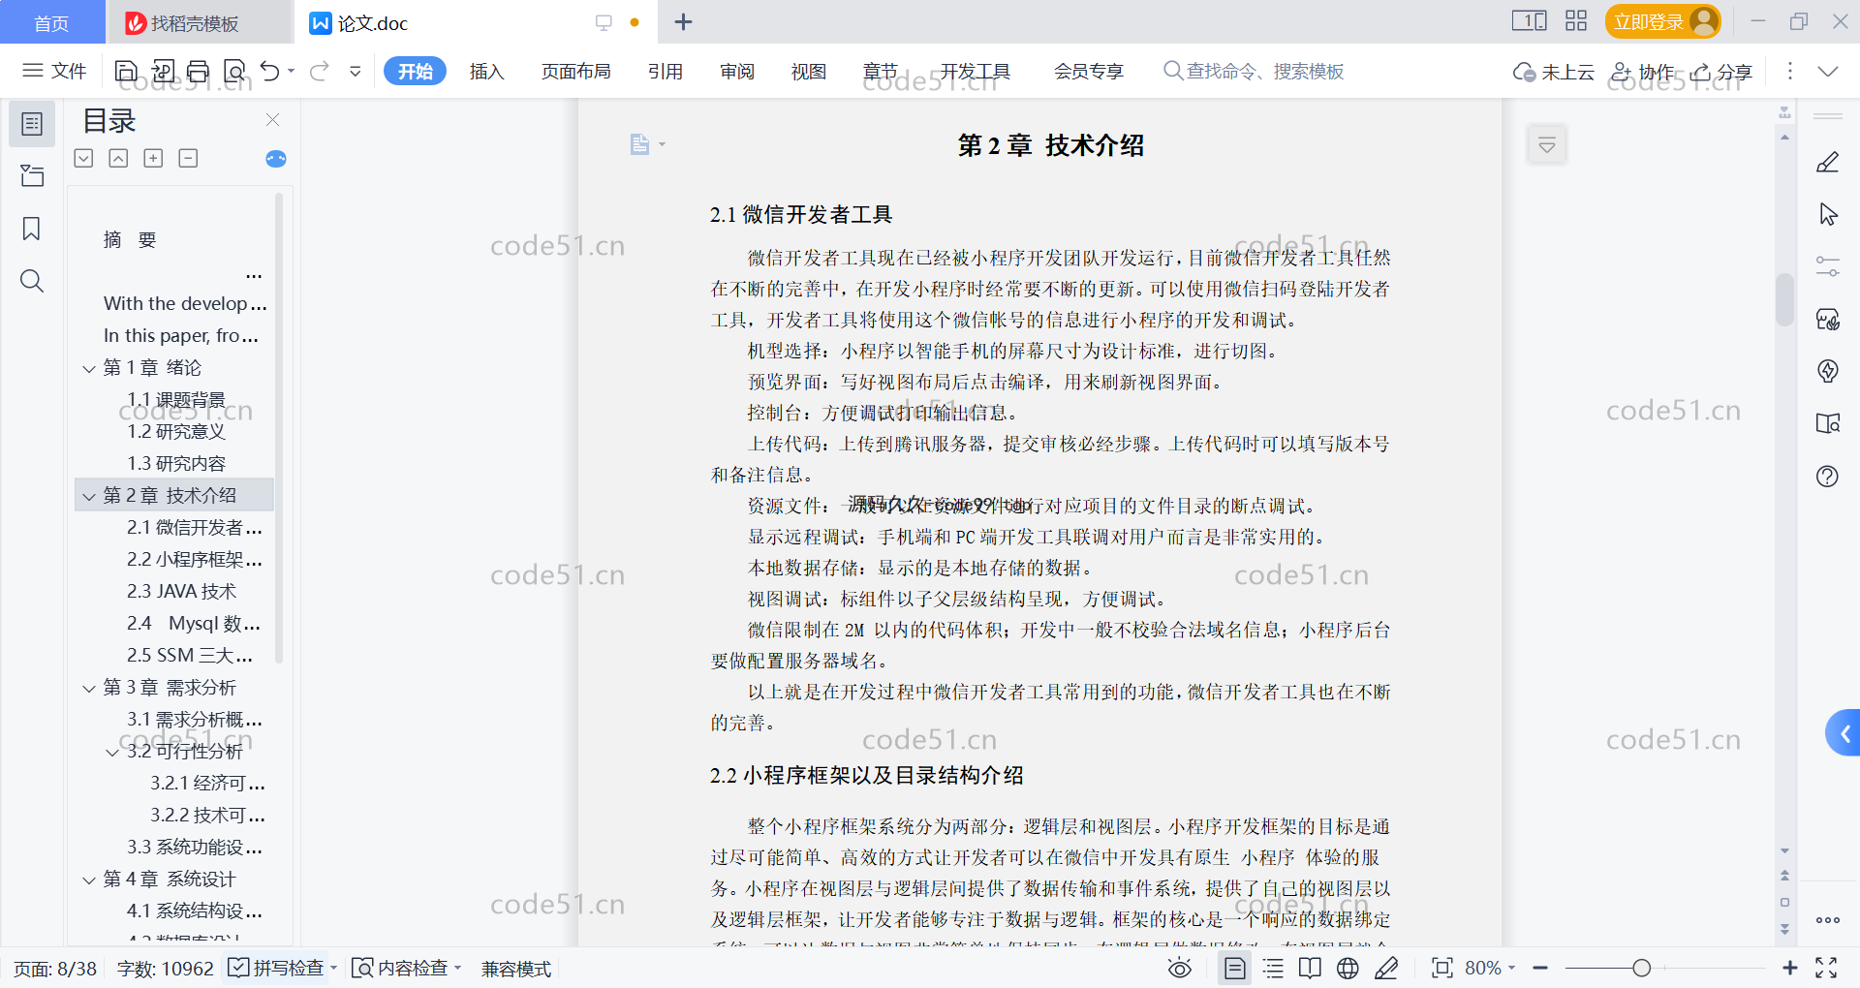
Task: Click the Export to PDF icon
Action: (163, 71)
